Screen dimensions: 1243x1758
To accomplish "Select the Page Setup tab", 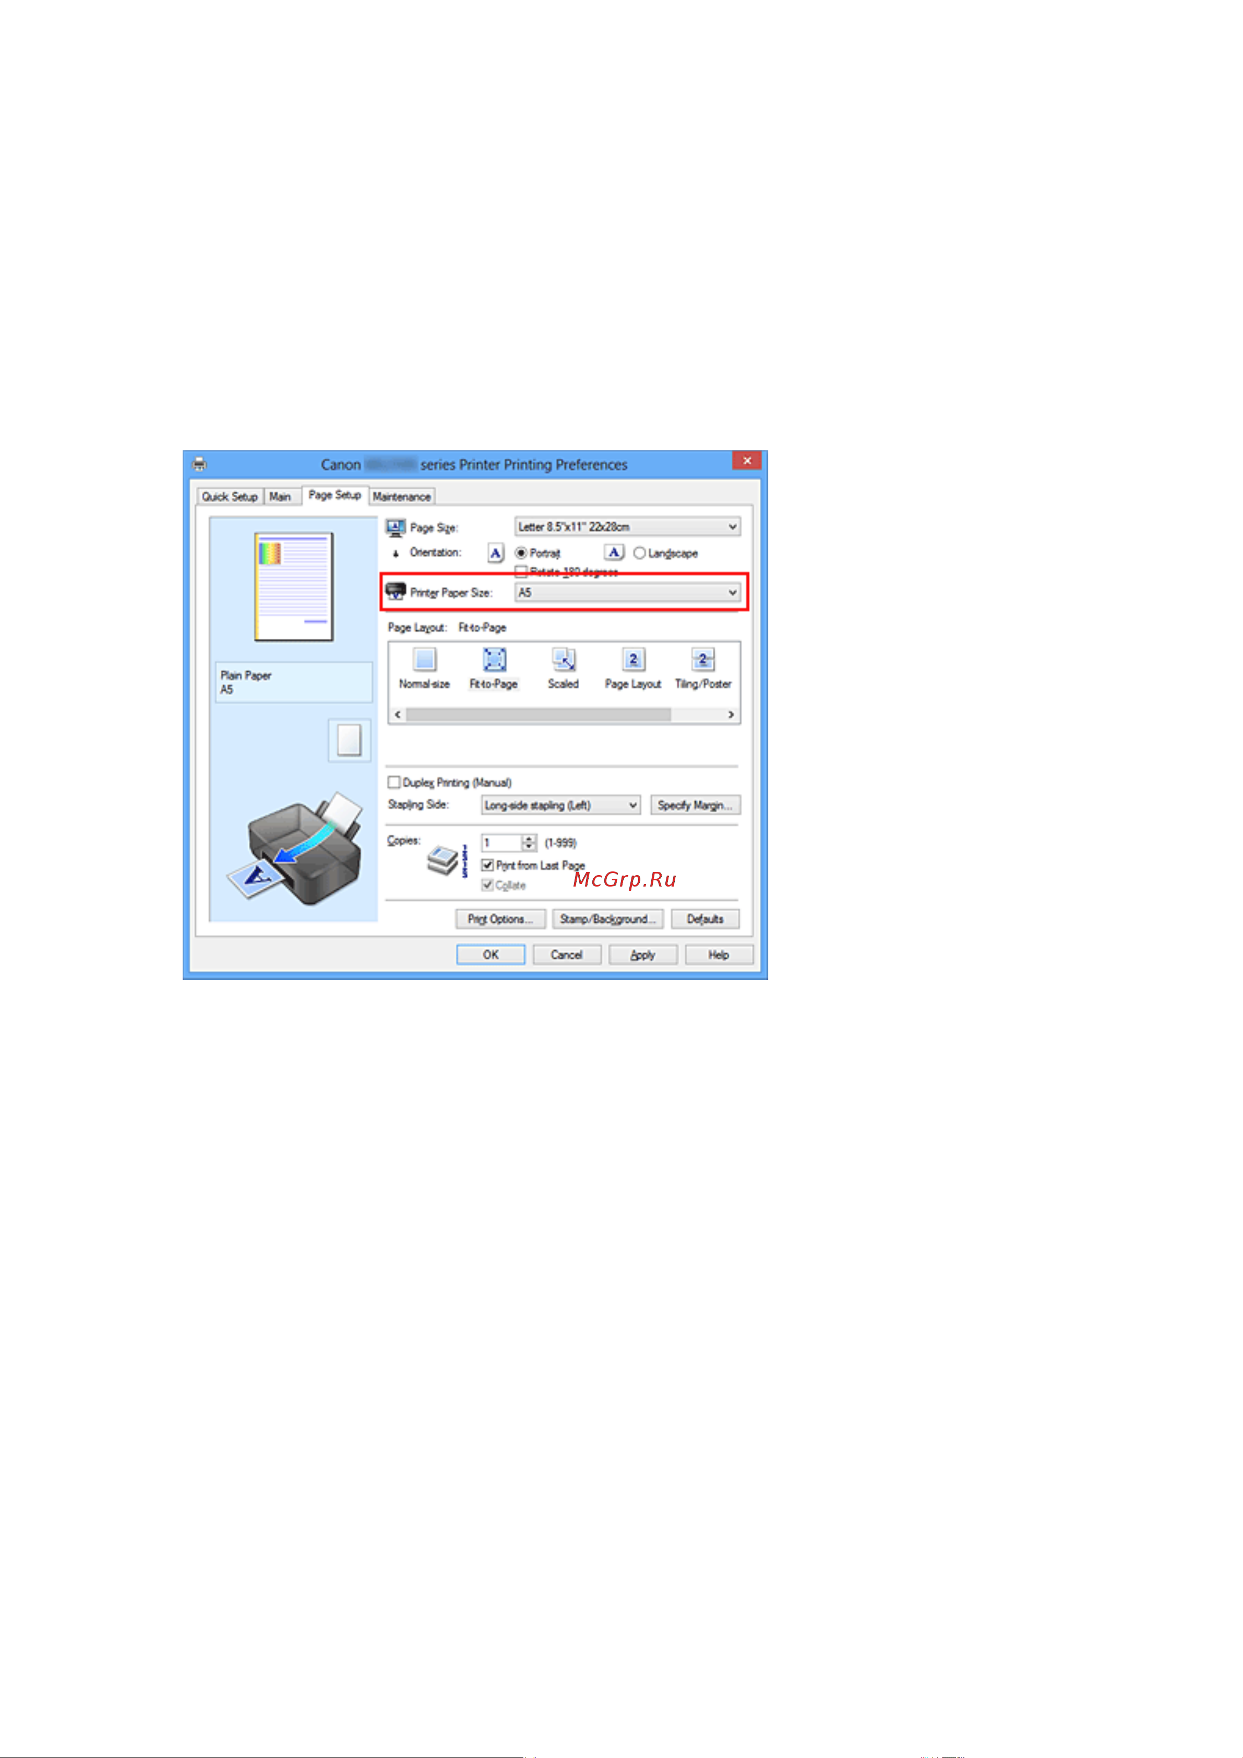I will [x=336, y=495].
